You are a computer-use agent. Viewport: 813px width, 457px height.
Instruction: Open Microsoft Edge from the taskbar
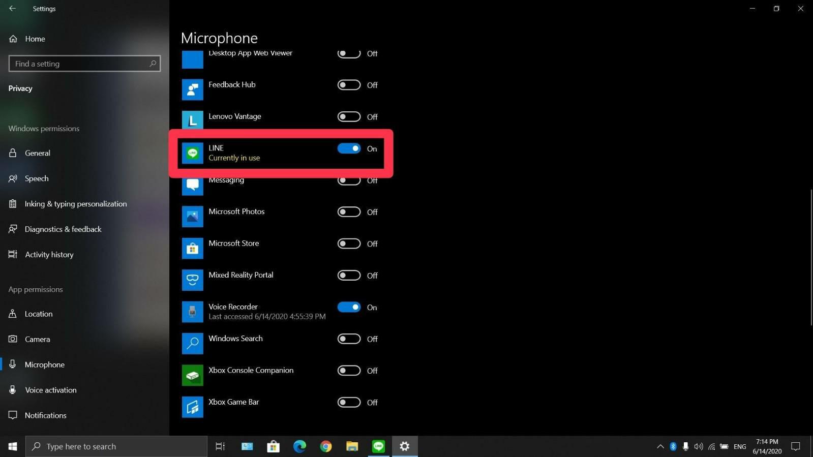pos(299,446)
